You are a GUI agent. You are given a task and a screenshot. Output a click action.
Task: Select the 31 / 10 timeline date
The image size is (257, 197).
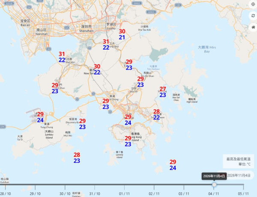(x=95, y=194)
